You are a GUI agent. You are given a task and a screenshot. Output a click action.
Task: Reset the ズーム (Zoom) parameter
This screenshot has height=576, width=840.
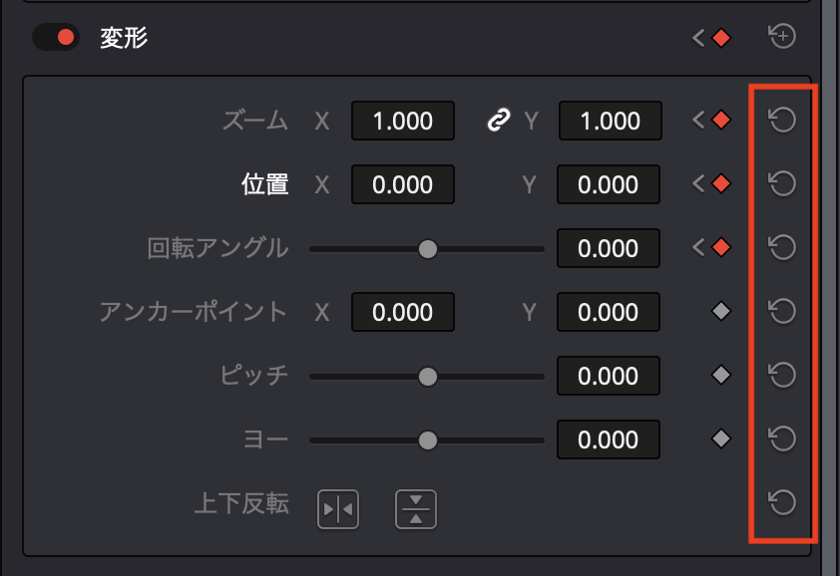tap(783, 121)
